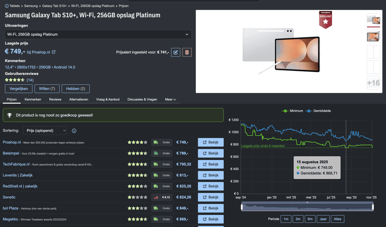Click Bekijk for bol Plaza offer

pyautogui.click(x=211, y=208)
